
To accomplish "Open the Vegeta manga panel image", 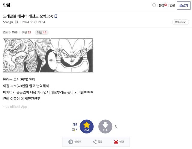I will click(48, 56).
